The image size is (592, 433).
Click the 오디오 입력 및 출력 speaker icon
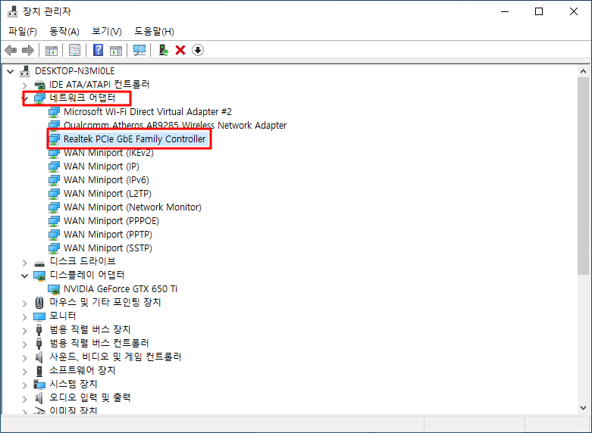click(39, 398)
